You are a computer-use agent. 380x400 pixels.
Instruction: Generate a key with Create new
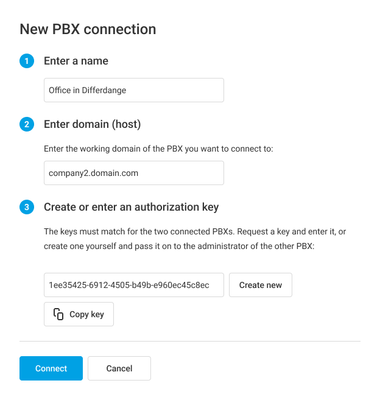(261, 285)
